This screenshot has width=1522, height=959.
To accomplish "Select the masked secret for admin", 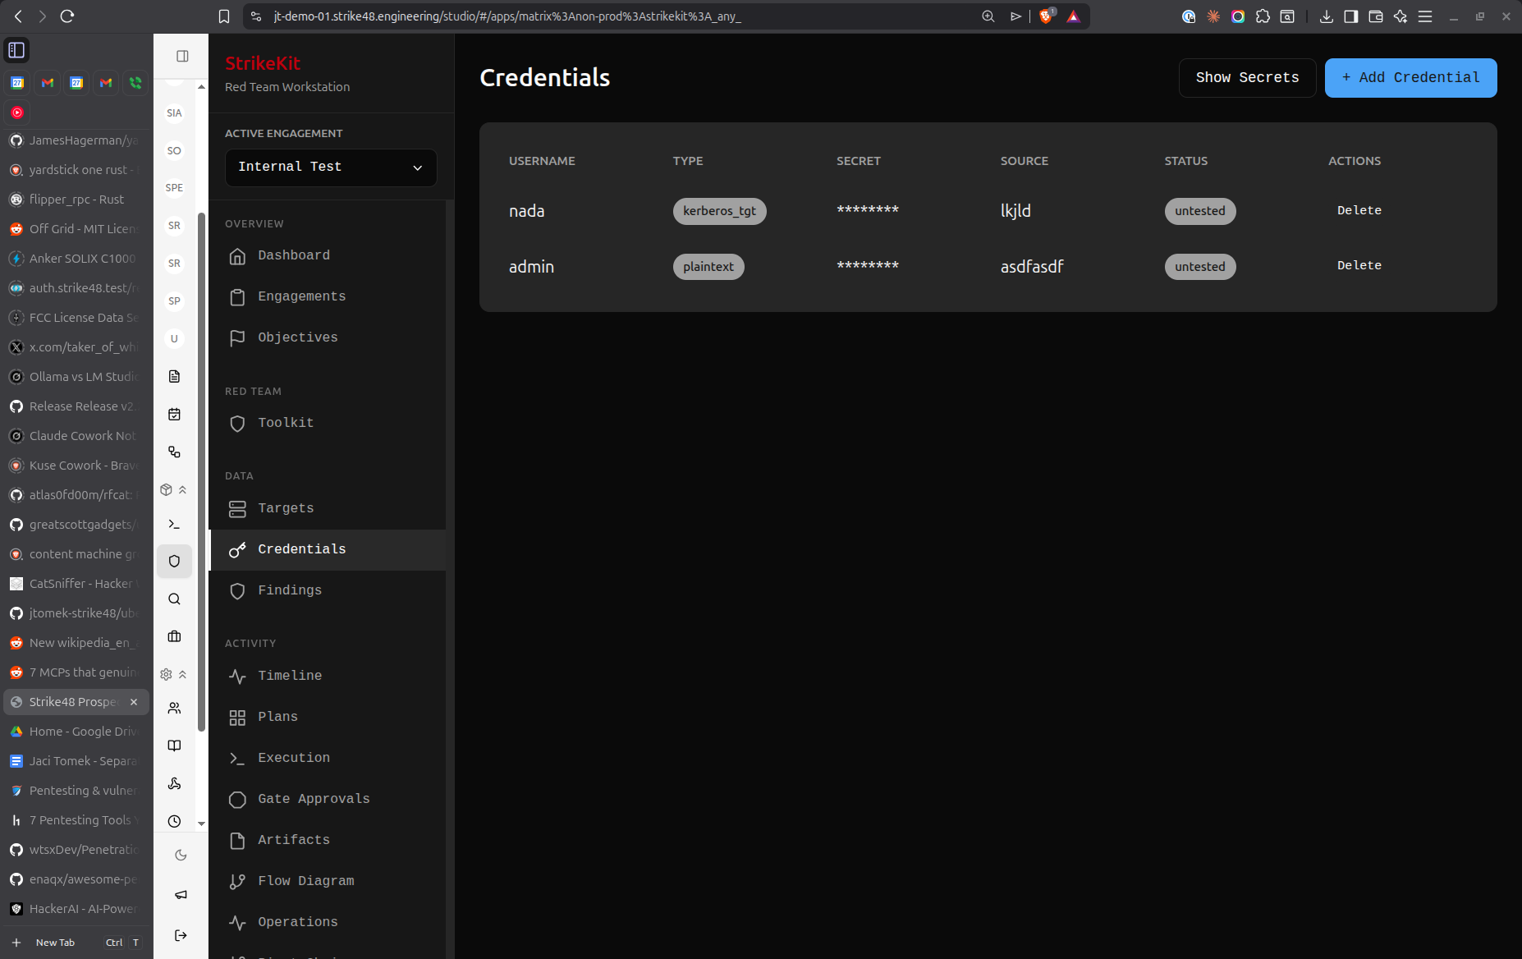I will click(867, 265).
